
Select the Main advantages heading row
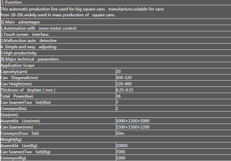pyautogui.click(x=115, y=22)
